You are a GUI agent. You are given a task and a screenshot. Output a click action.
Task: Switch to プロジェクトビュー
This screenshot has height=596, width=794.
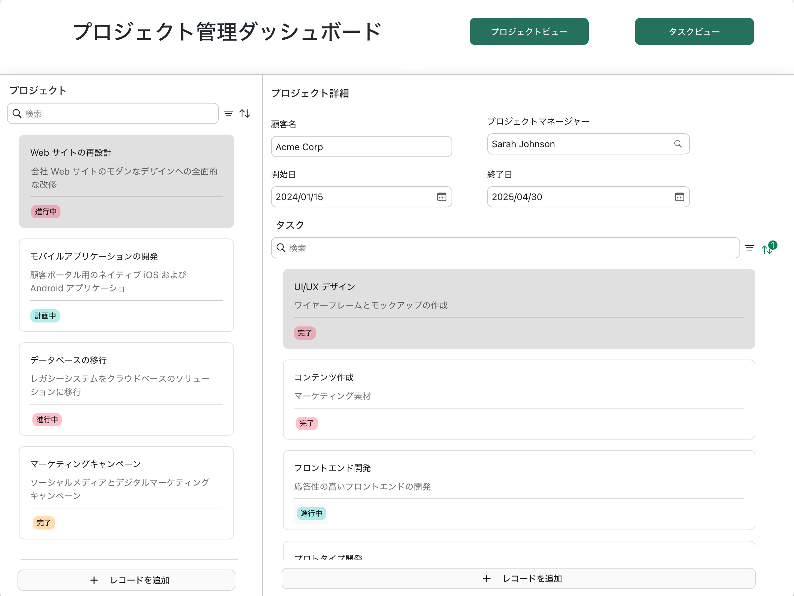click(529, 31)
